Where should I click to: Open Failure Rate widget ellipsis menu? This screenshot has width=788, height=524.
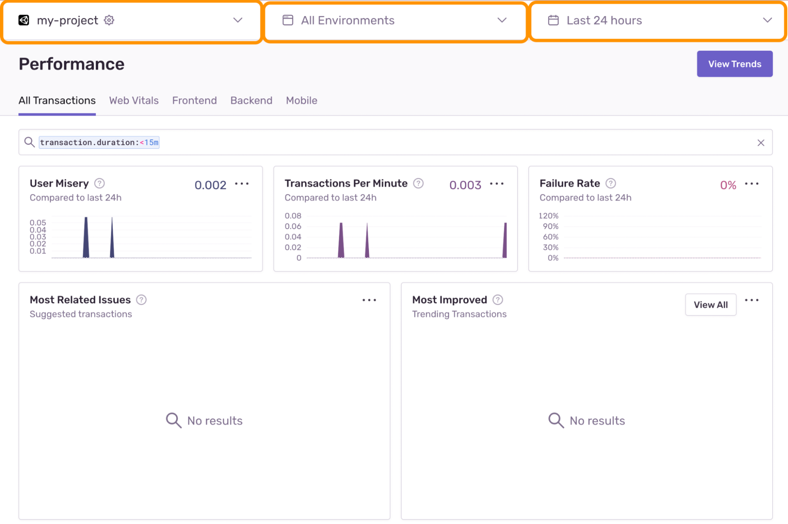[751, 184]
